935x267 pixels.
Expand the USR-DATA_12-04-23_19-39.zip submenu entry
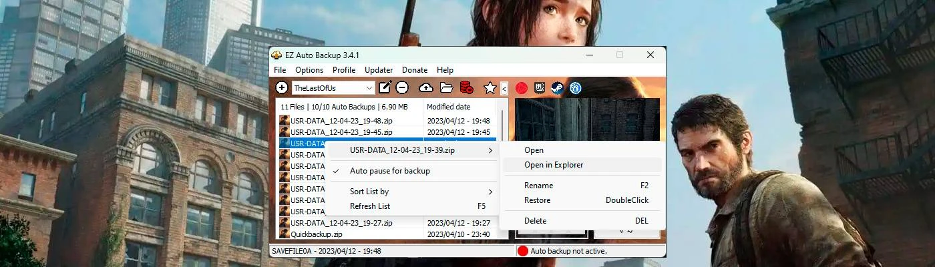413,151
